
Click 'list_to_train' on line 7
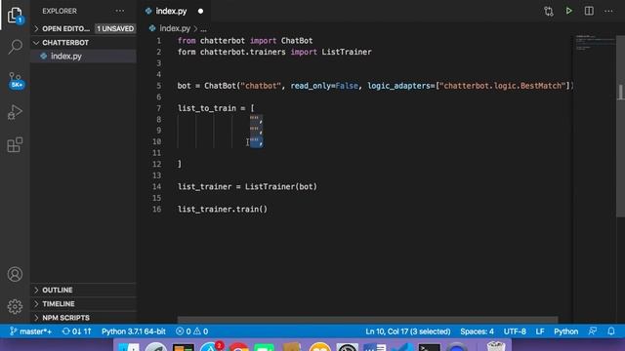pos(206,108)
